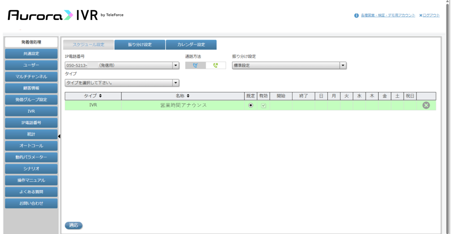Open the 各種営業・検証・デモ用アカウント link
Image resolution: width=451 pixels, height=234 pixels.
pyautogui.click(x=388, y=15)
